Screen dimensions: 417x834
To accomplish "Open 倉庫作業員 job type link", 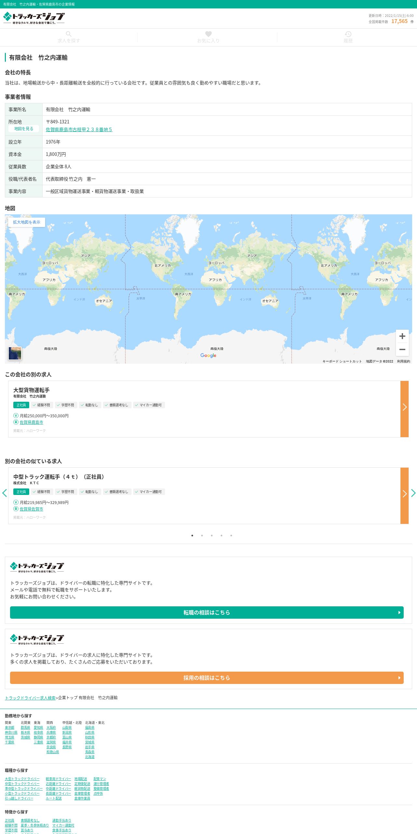I will 82,799.
